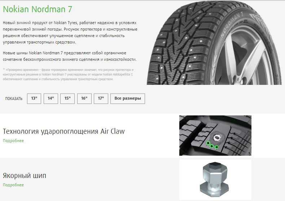
Task: Click the Якорный шип heading
Action: point(25,175)
